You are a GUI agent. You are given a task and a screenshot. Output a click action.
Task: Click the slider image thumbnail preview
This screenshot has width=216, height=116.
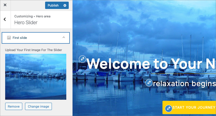click(36, 77)
